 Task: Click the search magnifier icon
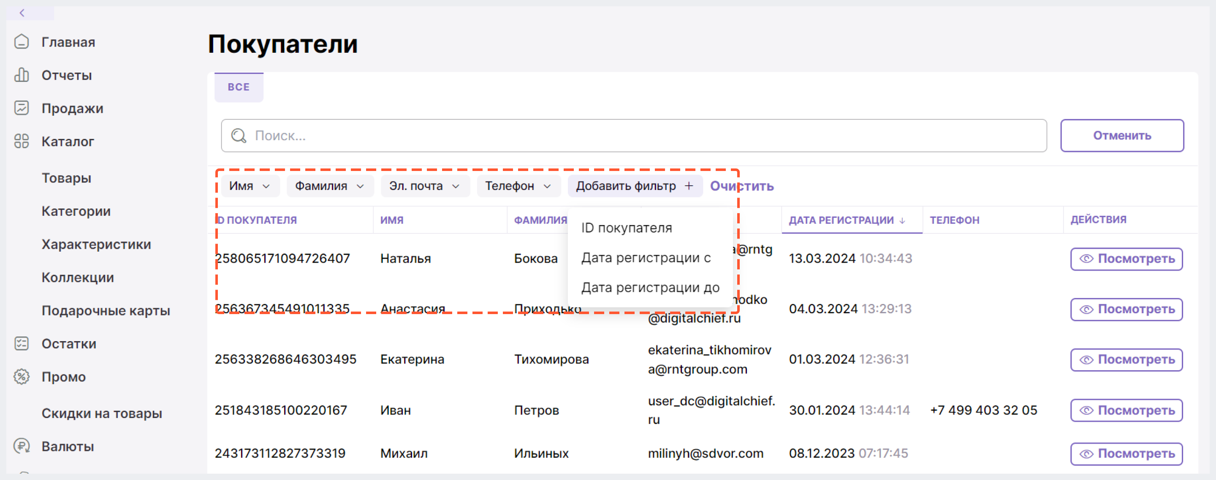[239, 136]
